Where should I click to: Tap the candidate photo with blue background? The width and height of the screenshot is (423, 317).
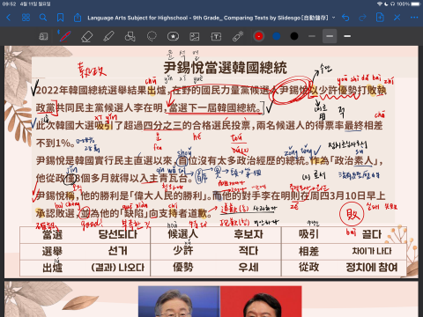pyautogui.click(x=179, y=301)
